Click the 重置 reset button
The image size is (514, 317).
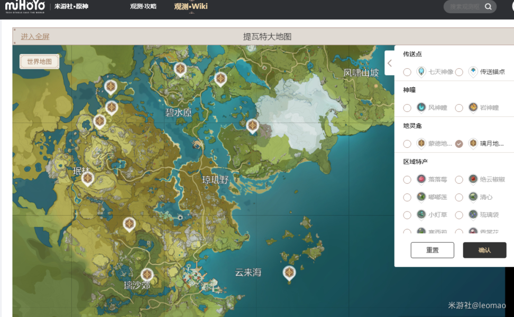coord(433,250)
